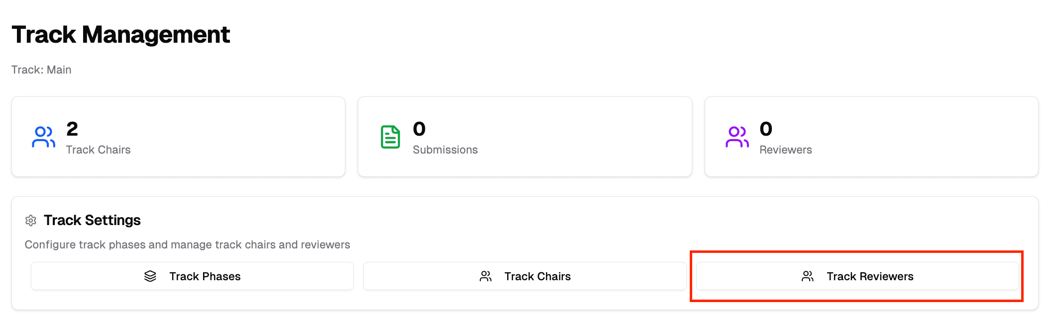Click the Track Management page heading
1053x315 pixels.
click(x=121, y=34)
